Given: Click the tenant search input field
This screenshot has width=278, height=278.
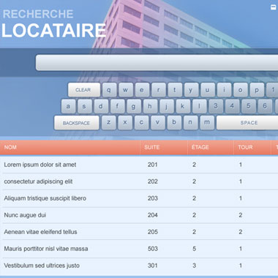Looking at the screenshot, I should (157, 63).
